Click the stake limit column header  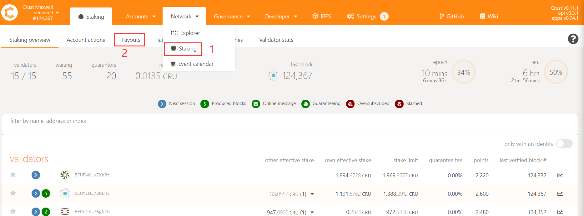405,160
